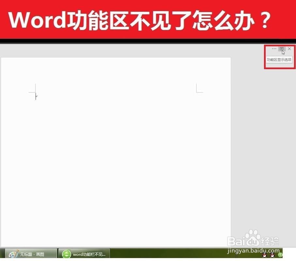Open the green 360 browser tray icon

point(280,255)
